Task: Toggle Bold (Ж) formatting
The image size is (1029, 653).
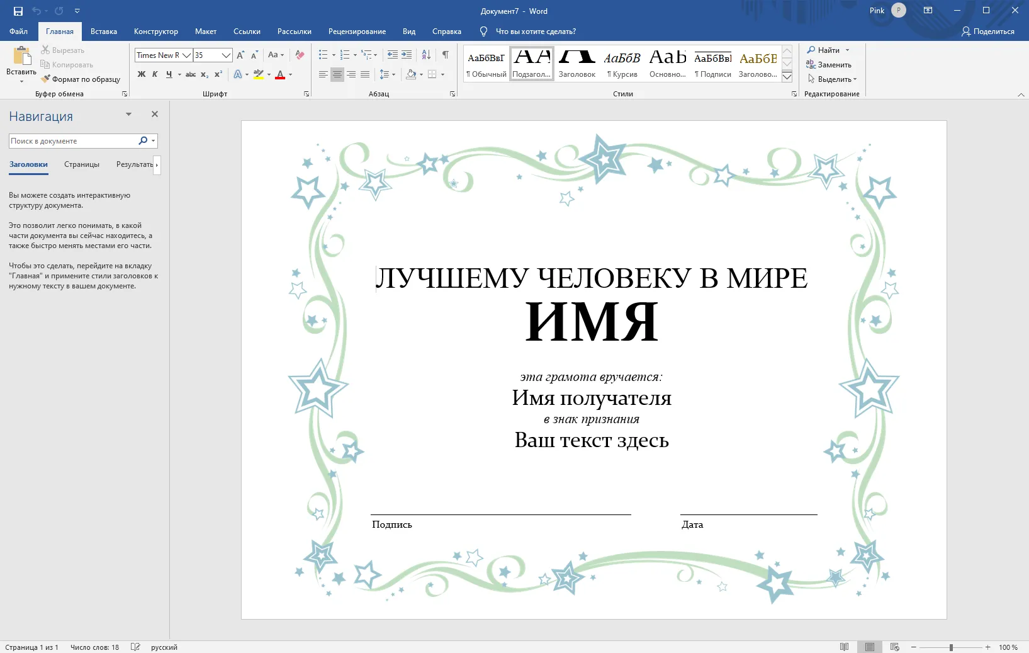Action: [x=142, y=74]
